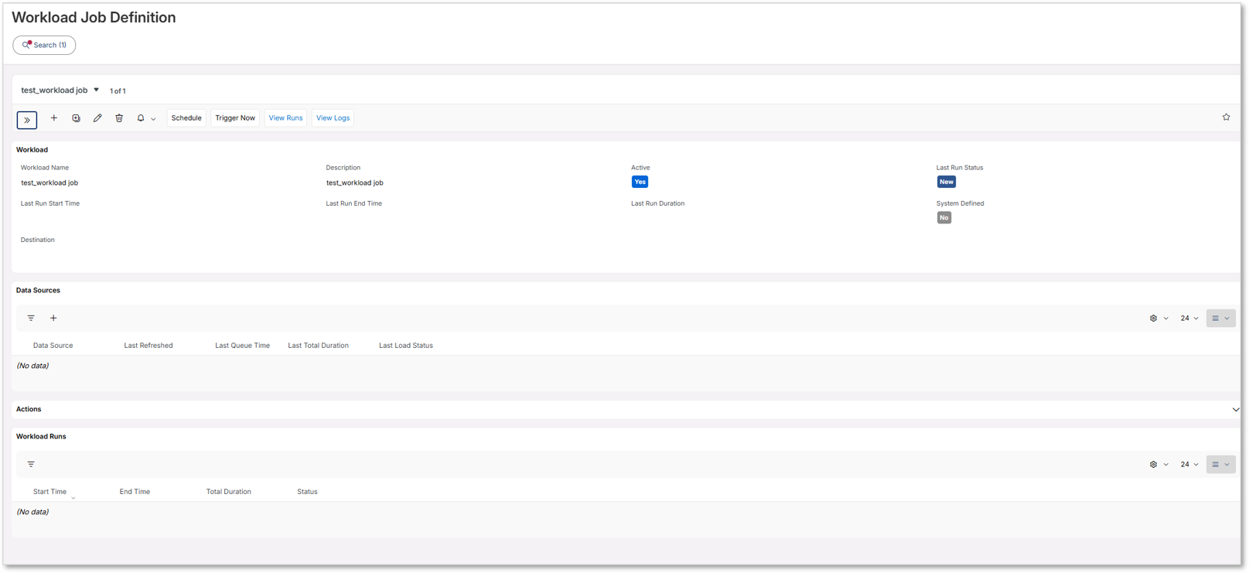Screen dimensions: 1249x573
Task: Open notifications bell dropdown
Action: click(146, 118)
